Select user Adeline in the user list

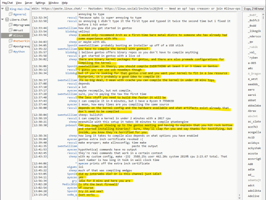pos(254,196)
